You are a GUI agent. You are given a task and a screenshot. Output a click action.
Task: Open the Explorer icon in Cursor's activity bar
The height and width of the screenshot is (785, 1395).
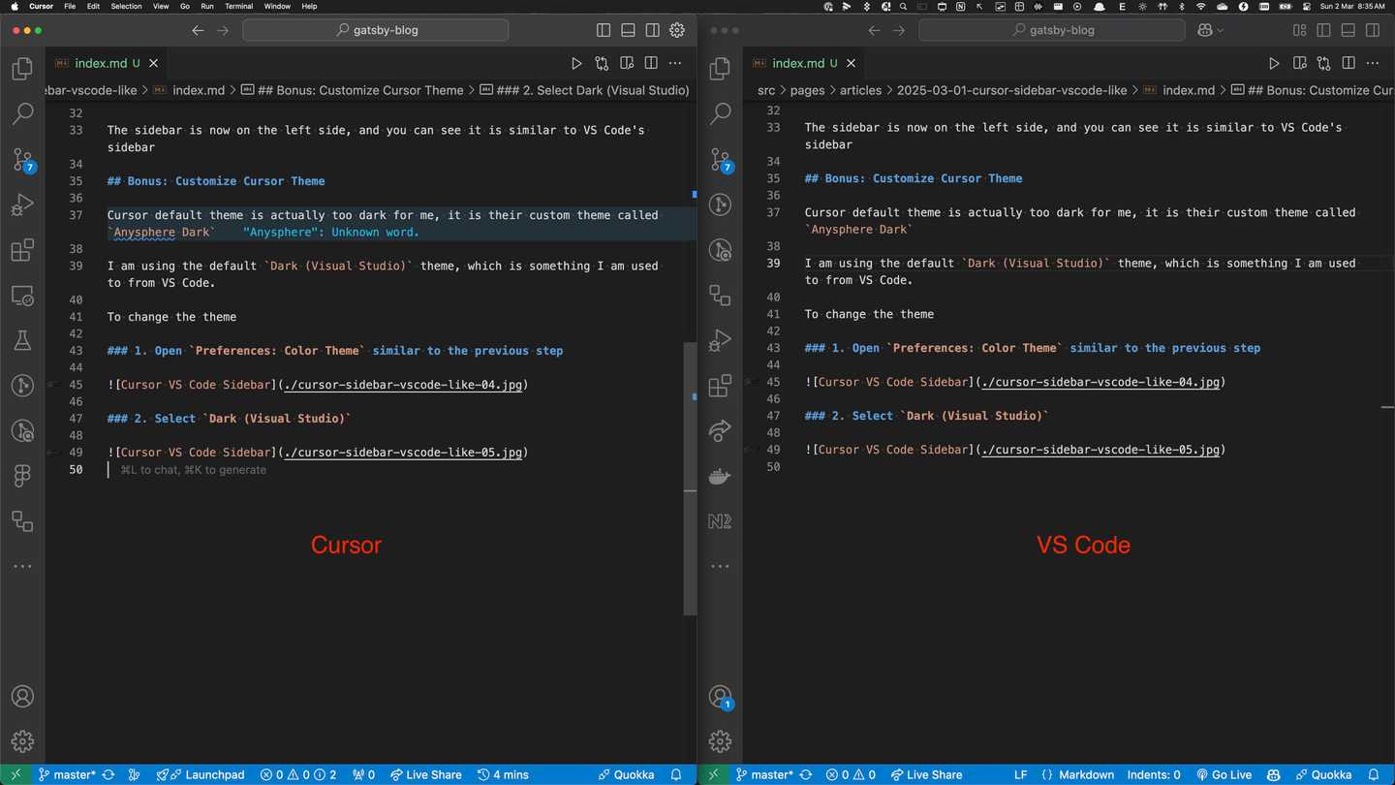(x=22, y=68)
